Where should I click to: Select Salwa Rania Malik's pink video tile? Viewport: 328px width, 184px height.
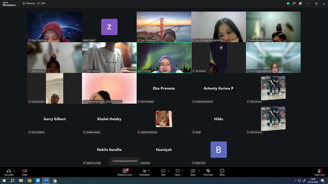tap(109, 88)
